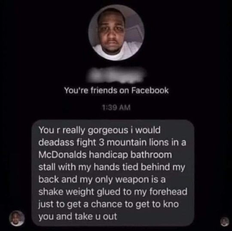Click the word "Facebook" in the friends label

[x=150, y=90]
